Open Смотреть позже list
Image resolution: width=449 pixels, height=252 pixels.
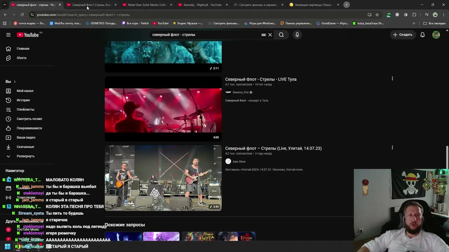coord(29,119)
